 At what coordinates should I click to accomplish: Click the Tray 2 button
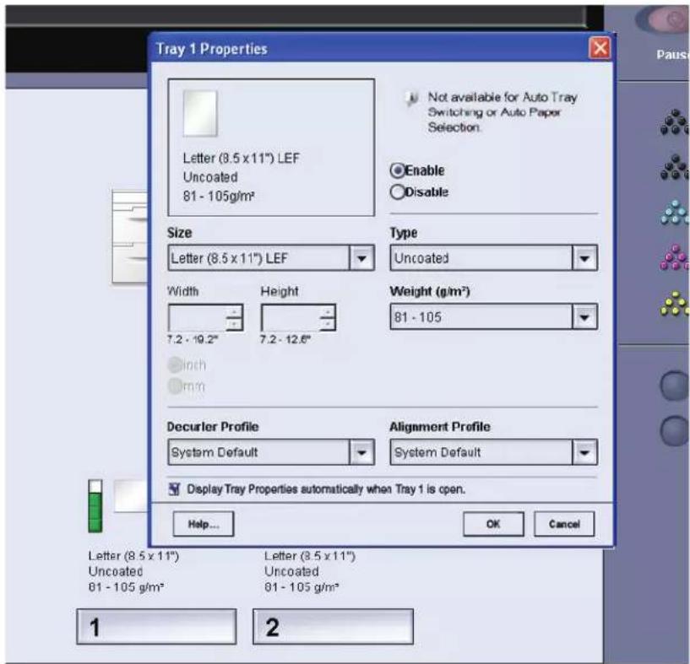coord(333,627)
